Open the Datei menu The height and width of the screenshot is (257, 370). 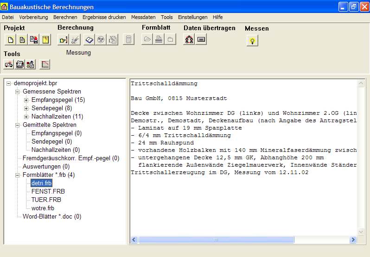click(8, 17)
